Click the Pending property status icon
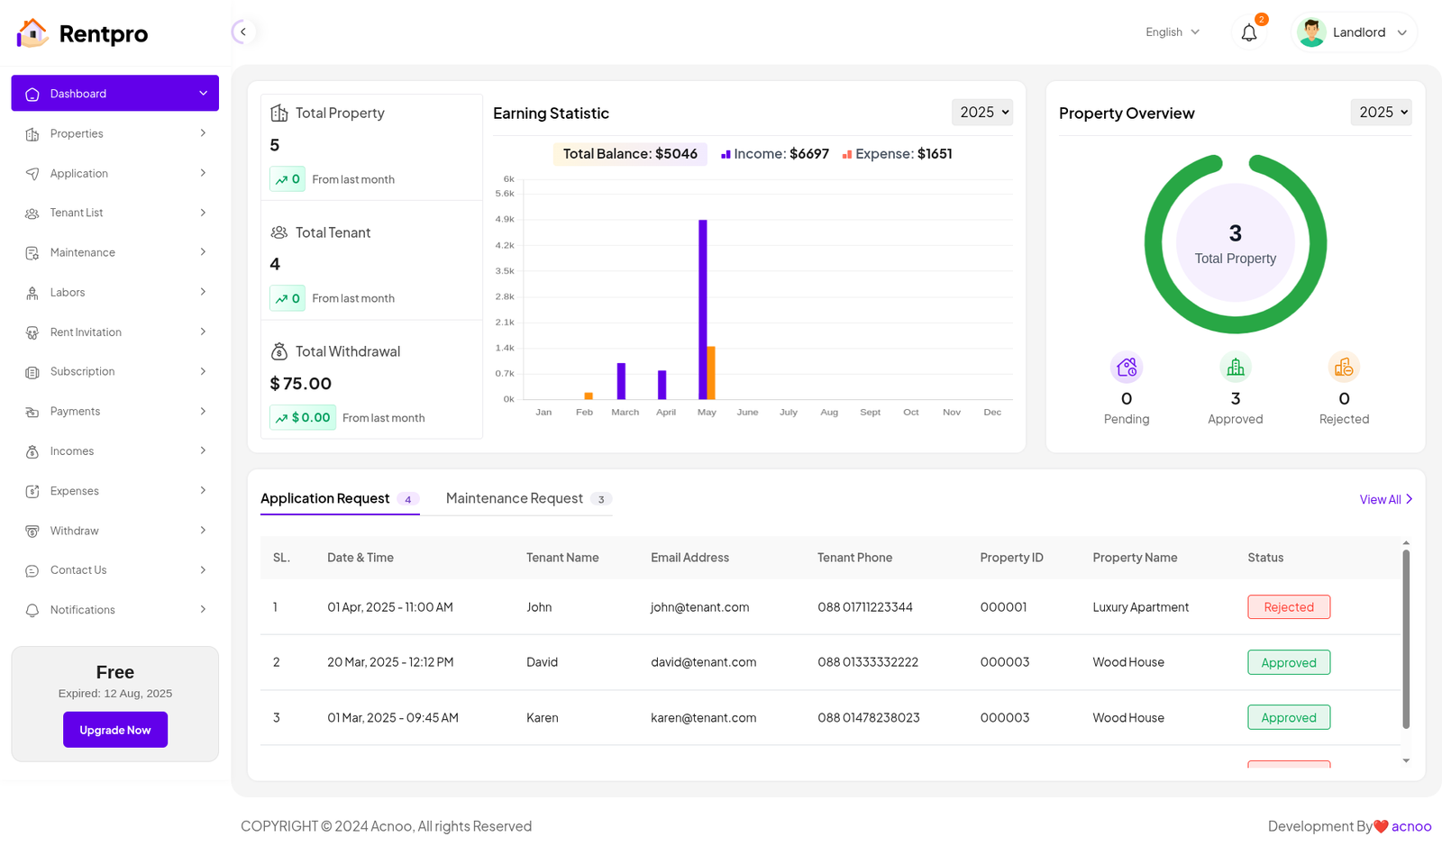1442x855 pixels. [x=1127, y=368]
